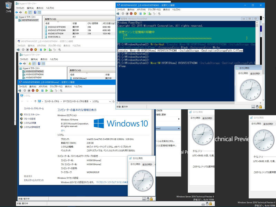The width and height of the screenshot is (276, 207).
Task: Sort by CPU 使用率 column header
Action: pyautogui.click(x=93, y=23)
